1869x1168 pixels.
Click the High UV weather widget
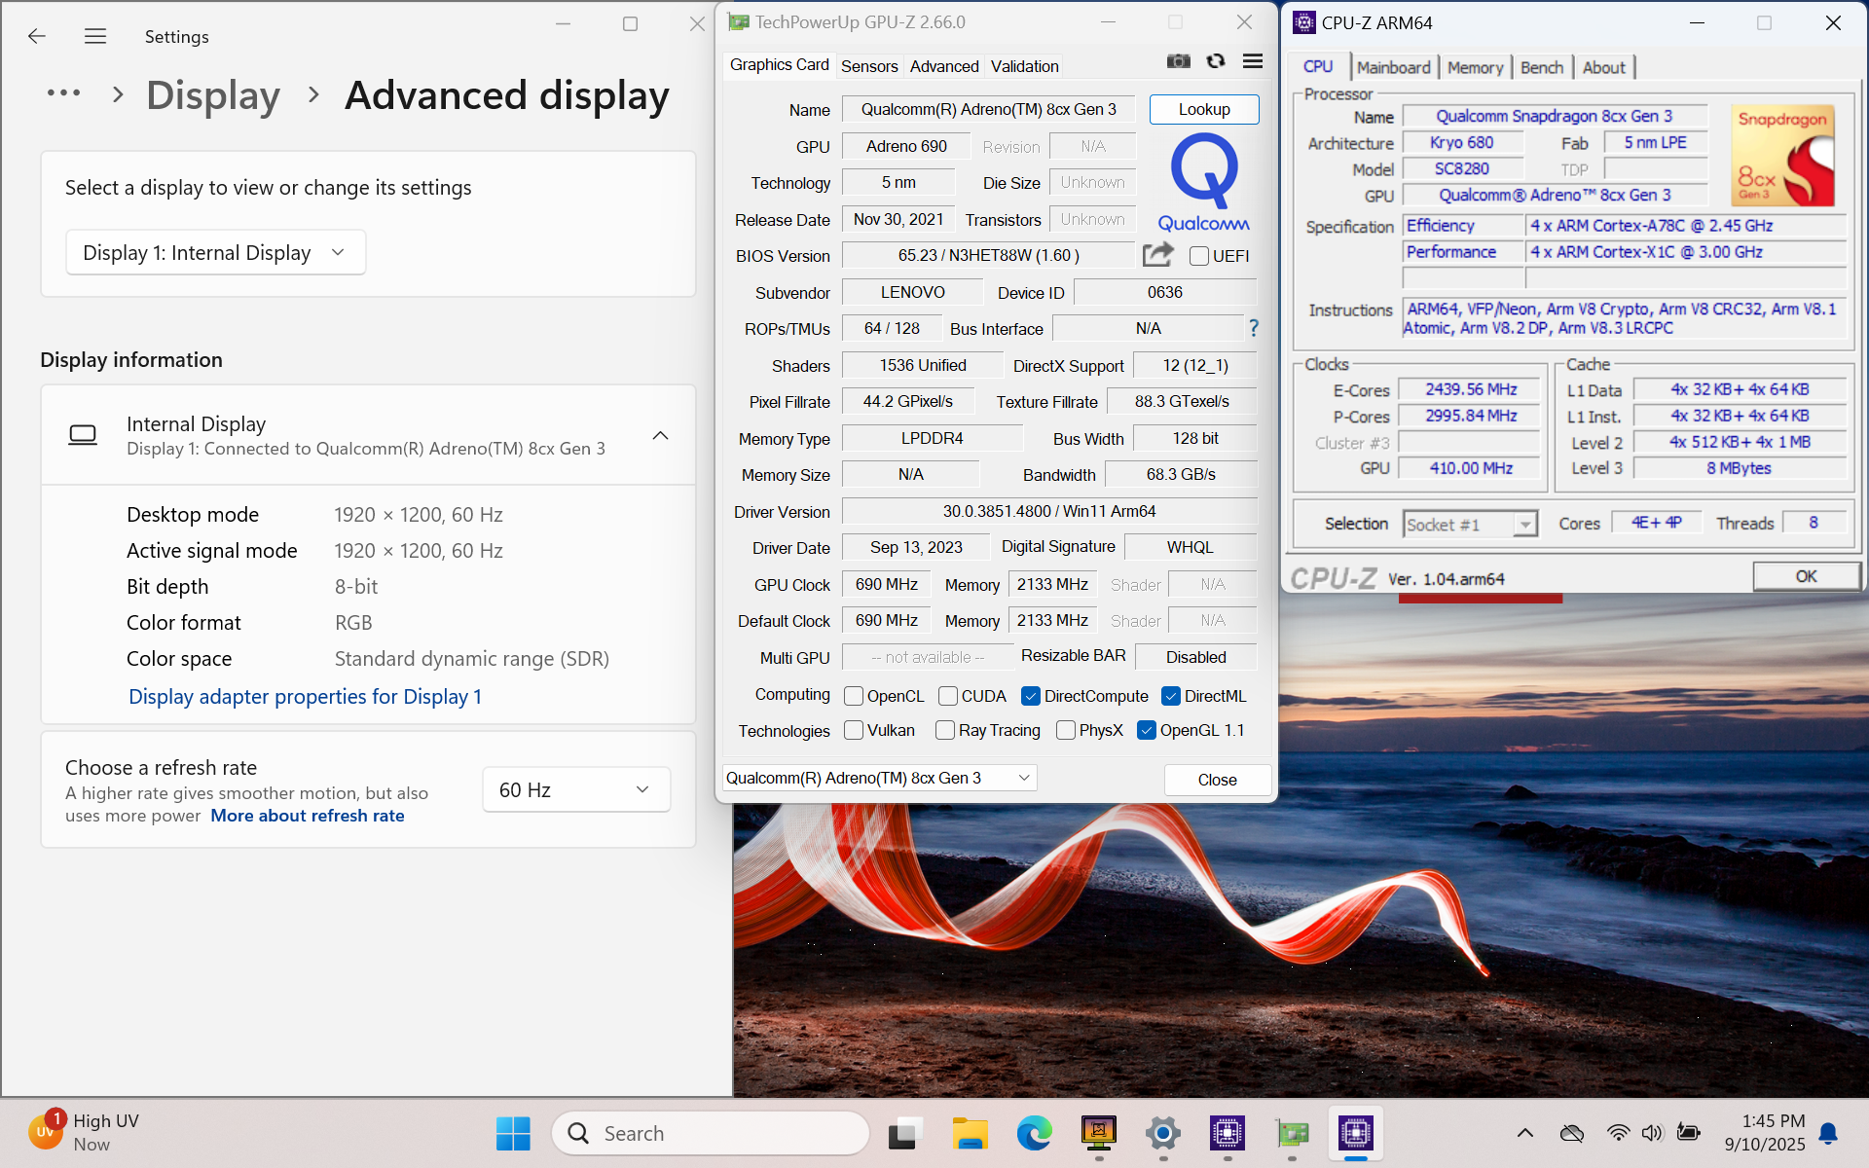84,1133
